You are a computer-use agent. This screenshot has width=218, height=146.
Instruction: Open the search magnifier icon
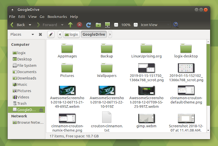point(176,25)
